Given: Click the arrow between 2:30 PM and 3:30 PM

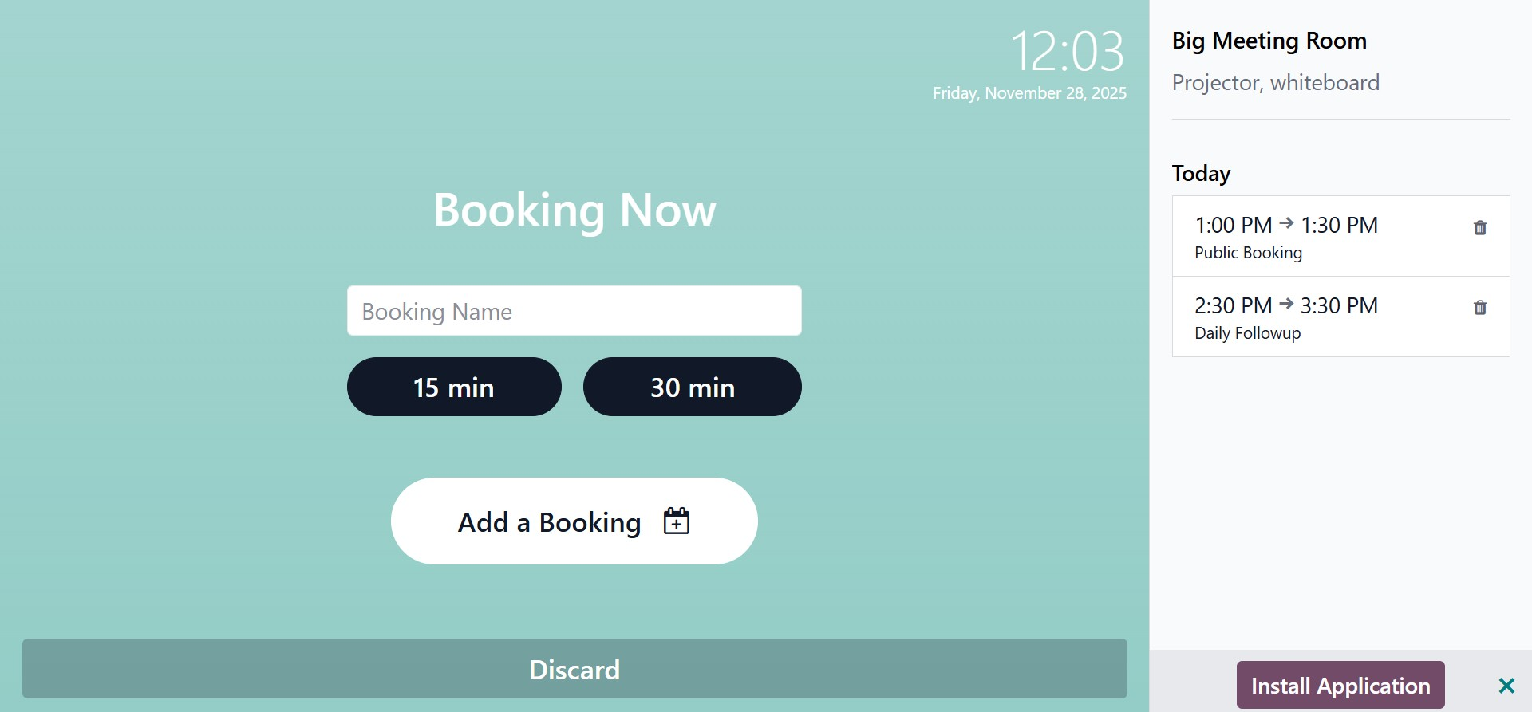Looking at the screenshot, I should tap(1286, 304).
